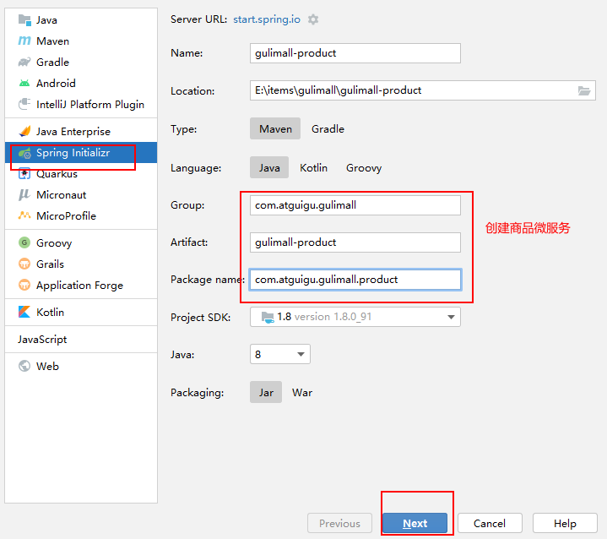
Task: Select Application Forge list entry
Action: coord(81,285)
